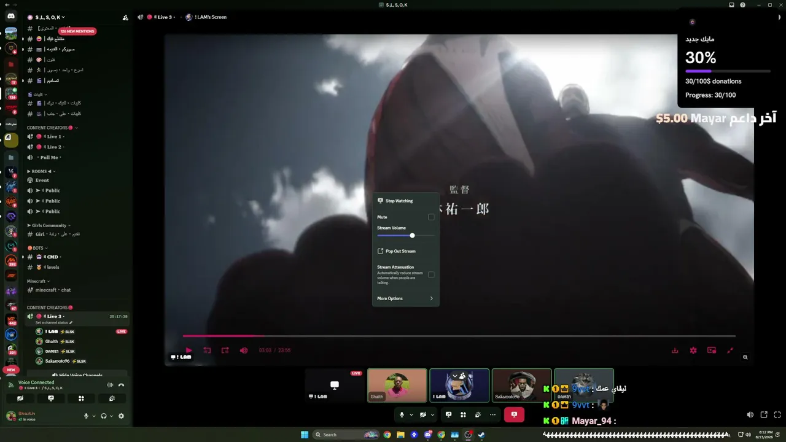Open the inbox icon in title bar

(x=731, y=5)
